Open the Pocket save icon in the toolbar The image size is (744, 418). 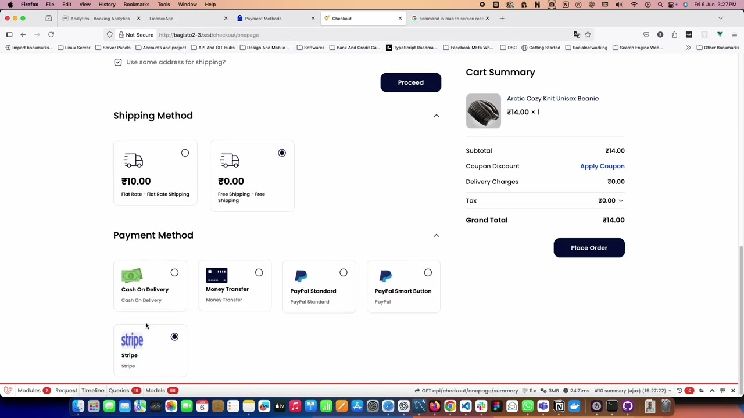[x=646, y=35]
